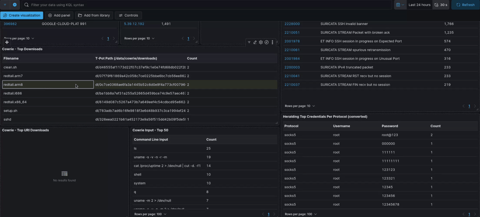Click the Add panel button
Screen dimensions: 480x217
59,15
